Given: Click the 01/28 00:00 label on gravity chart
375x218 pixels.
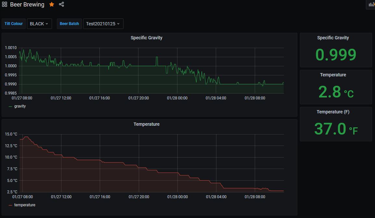Looking at the screenshot, I should coord(177,98).
